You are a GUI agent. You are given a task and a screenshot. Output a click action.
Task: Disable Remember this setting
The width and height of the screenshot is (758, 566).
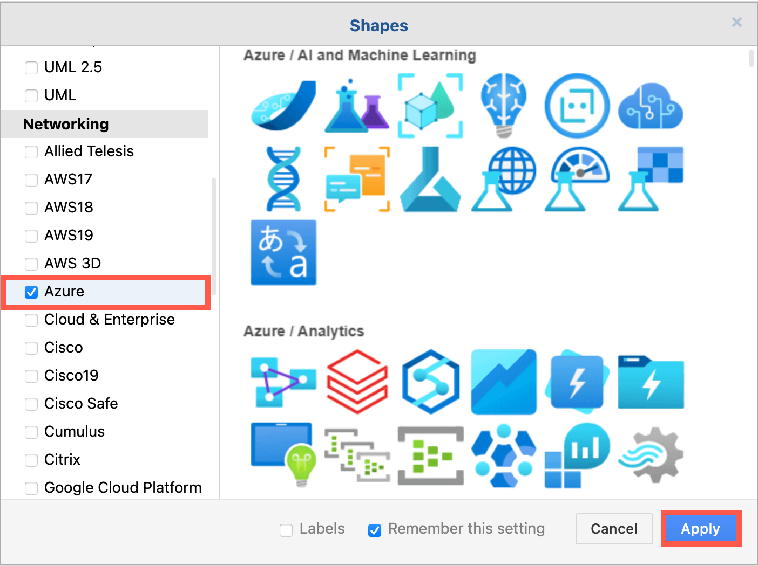tap(375, 530)
